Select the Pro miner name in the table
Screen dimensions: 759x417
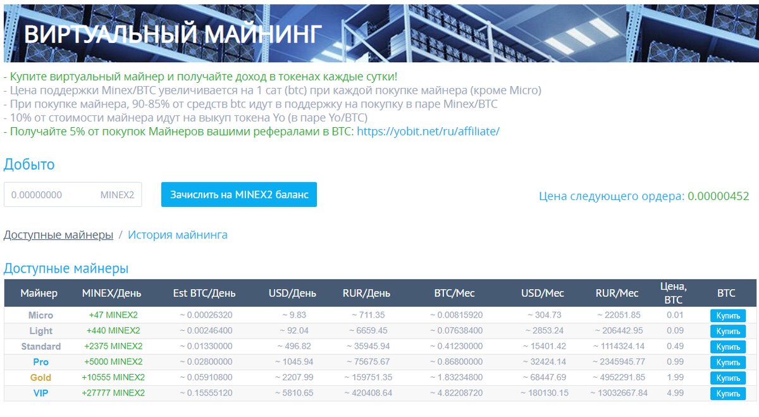[42, 362]
